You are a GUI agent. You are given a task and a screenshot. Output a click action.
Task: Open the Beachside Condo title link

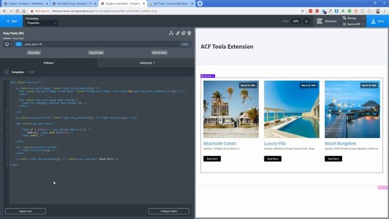point(219,144)
